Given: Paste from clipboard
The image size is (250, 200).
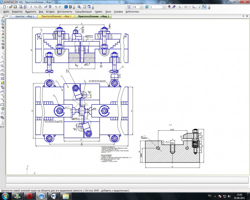Looking at the screenshot, I should [40, 7].
